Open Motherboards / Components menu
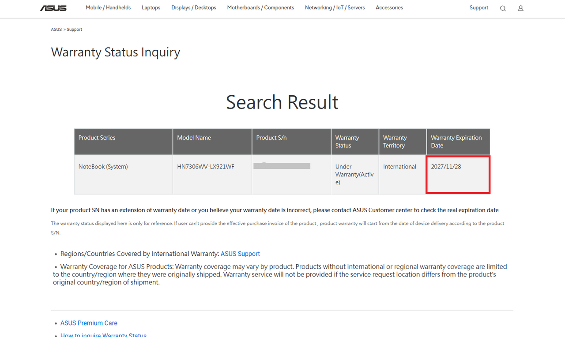Viewport: 565px width, 337px height. point(260,7)
